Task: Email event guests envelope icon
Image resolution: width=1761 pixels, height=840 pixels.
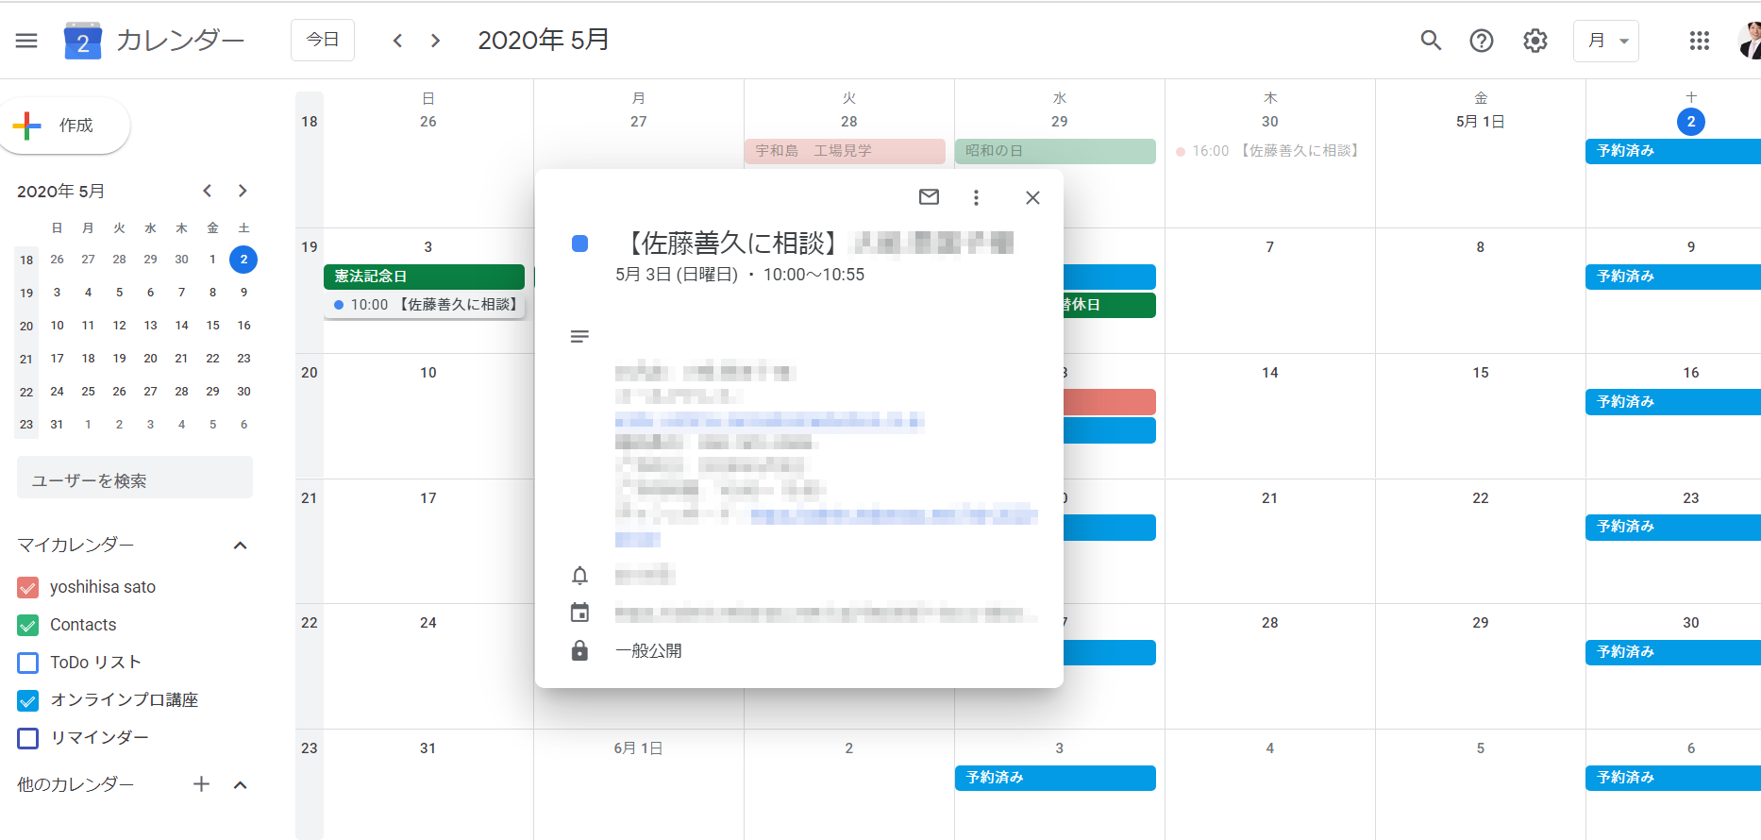Action: 929,197
